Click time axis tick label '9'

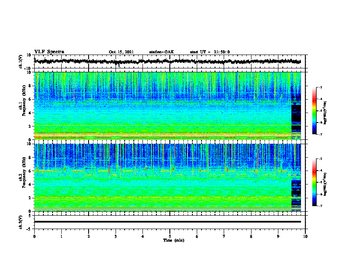click(x=278, y=236)
